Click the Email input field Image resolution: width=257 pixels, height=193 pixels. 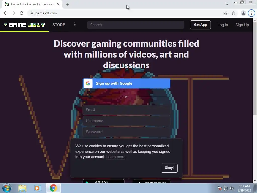click(126, 110)
